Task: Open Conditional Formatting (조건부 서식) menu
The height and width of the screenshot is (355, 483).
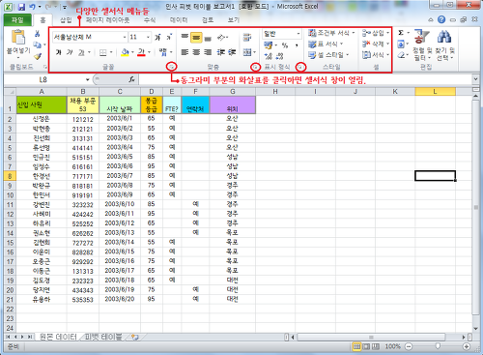Action: (x=331, y=33)
